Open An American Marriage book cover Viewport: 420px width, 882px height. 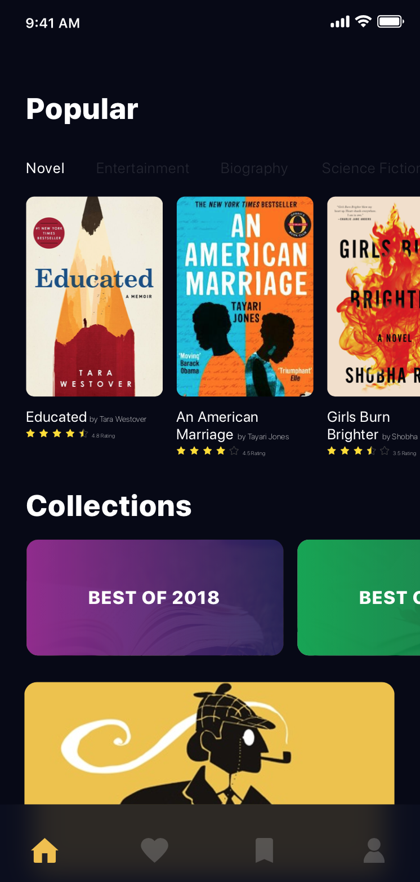245,297
